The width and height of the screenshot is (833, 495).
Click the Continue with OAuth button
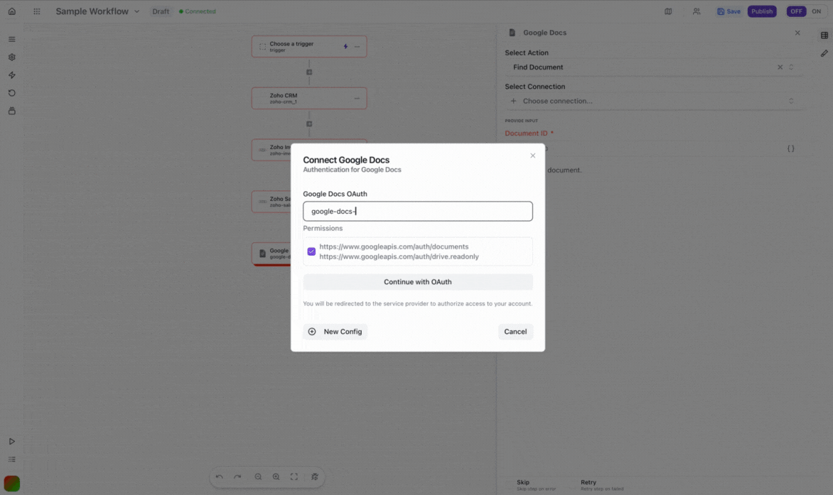point(417,281)
